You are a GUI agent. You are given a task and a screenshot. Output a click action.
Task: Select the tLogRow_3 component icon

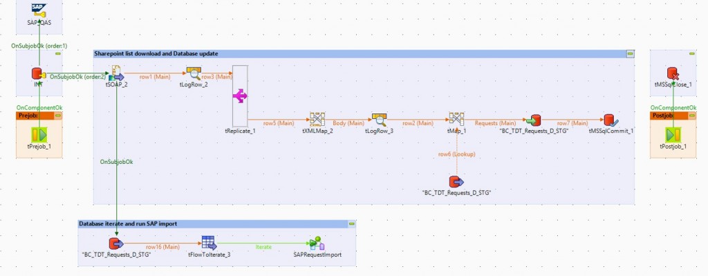point(380,120)
